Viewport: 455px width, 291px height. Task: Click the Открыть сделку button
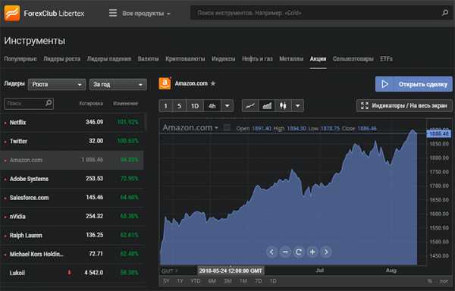pyautogui.click(x=414, y=84)
